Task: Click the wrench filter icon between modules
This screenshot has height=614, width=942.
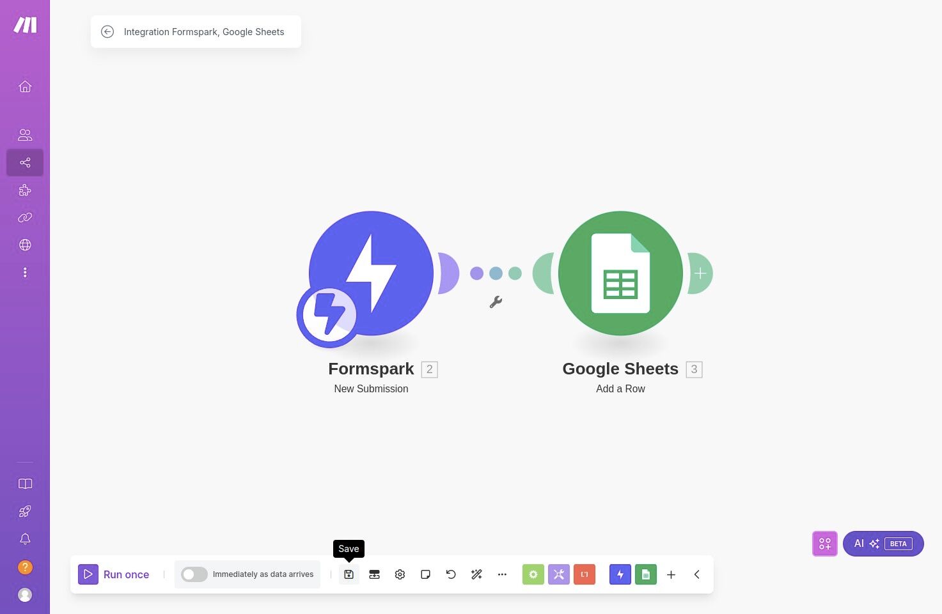Action: pos(496,302)
